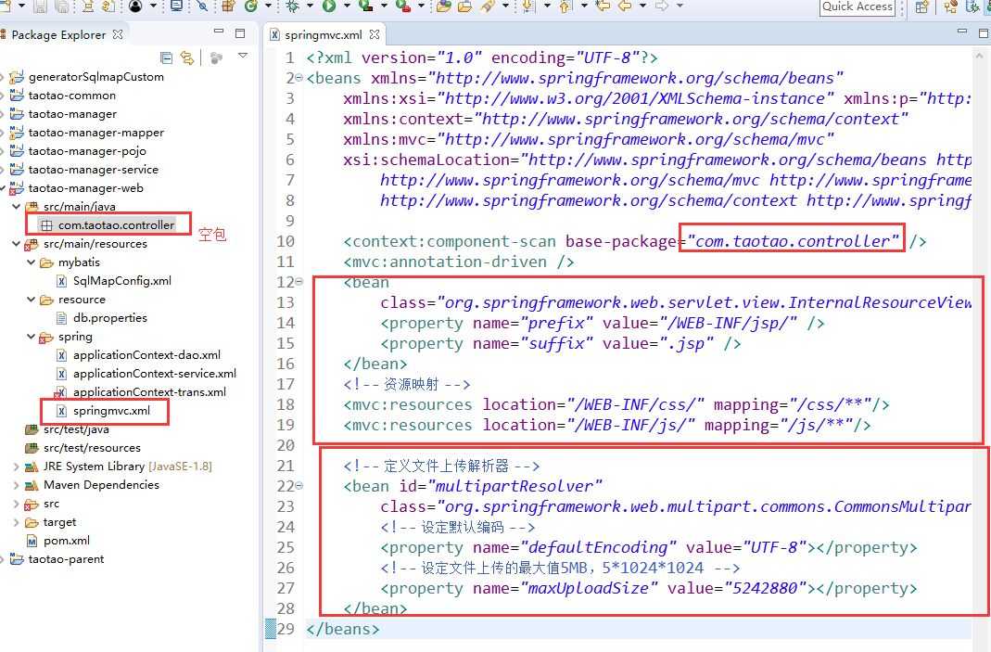Select applicationContext-service.xml file
Viewport: 991px width, 652px height.
tap(155, 374)
